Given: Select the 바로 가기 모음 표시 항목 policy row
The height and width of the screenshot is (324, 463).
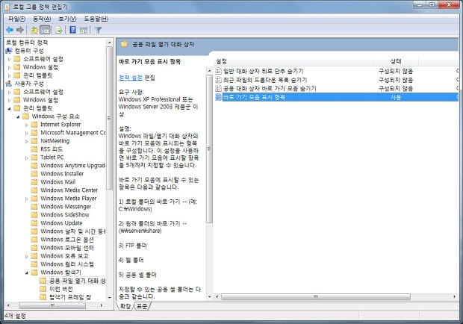Looking at the screenshot, I should 254,97.
